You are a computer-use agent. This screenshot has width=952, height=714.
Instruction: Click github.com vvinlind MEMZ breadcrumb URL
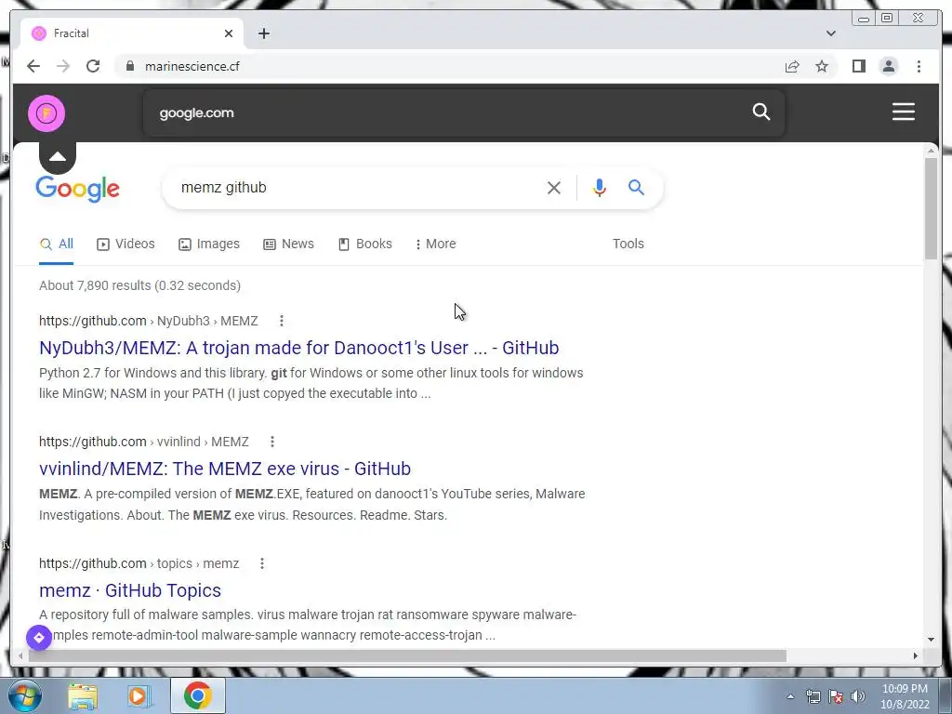click(144, 442)
